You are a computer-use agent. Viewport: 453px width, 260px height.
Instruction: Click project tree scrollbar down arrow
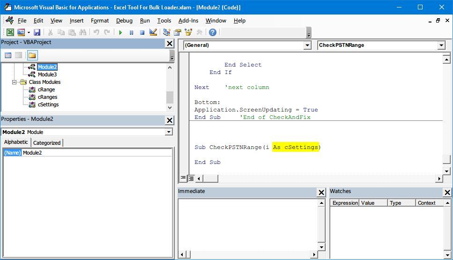pos(170,107)
